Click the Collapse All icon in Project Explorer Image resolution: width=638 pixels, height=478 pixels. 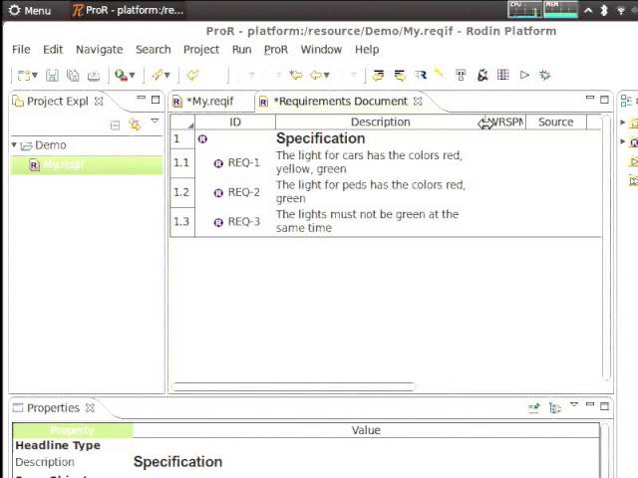click(x=116, y=124)
